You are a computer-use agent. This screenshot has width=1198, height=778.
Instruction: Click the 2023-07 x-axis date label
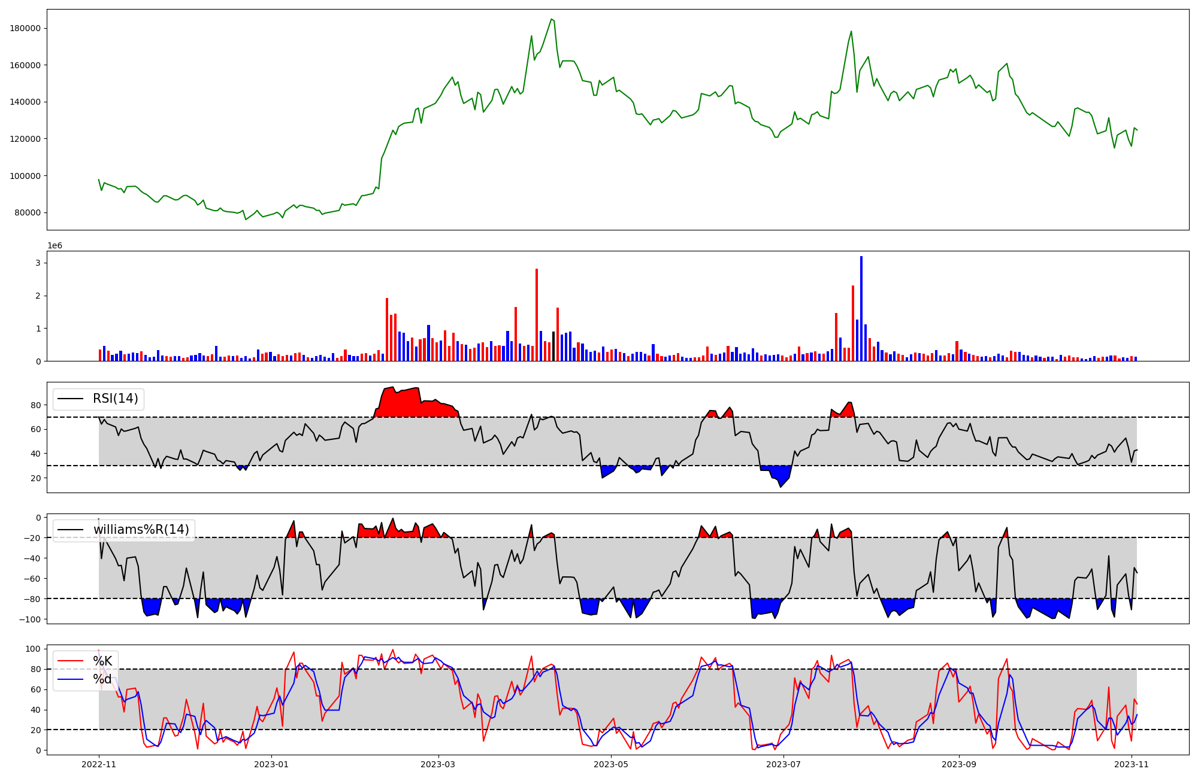[x=783, y=764]
